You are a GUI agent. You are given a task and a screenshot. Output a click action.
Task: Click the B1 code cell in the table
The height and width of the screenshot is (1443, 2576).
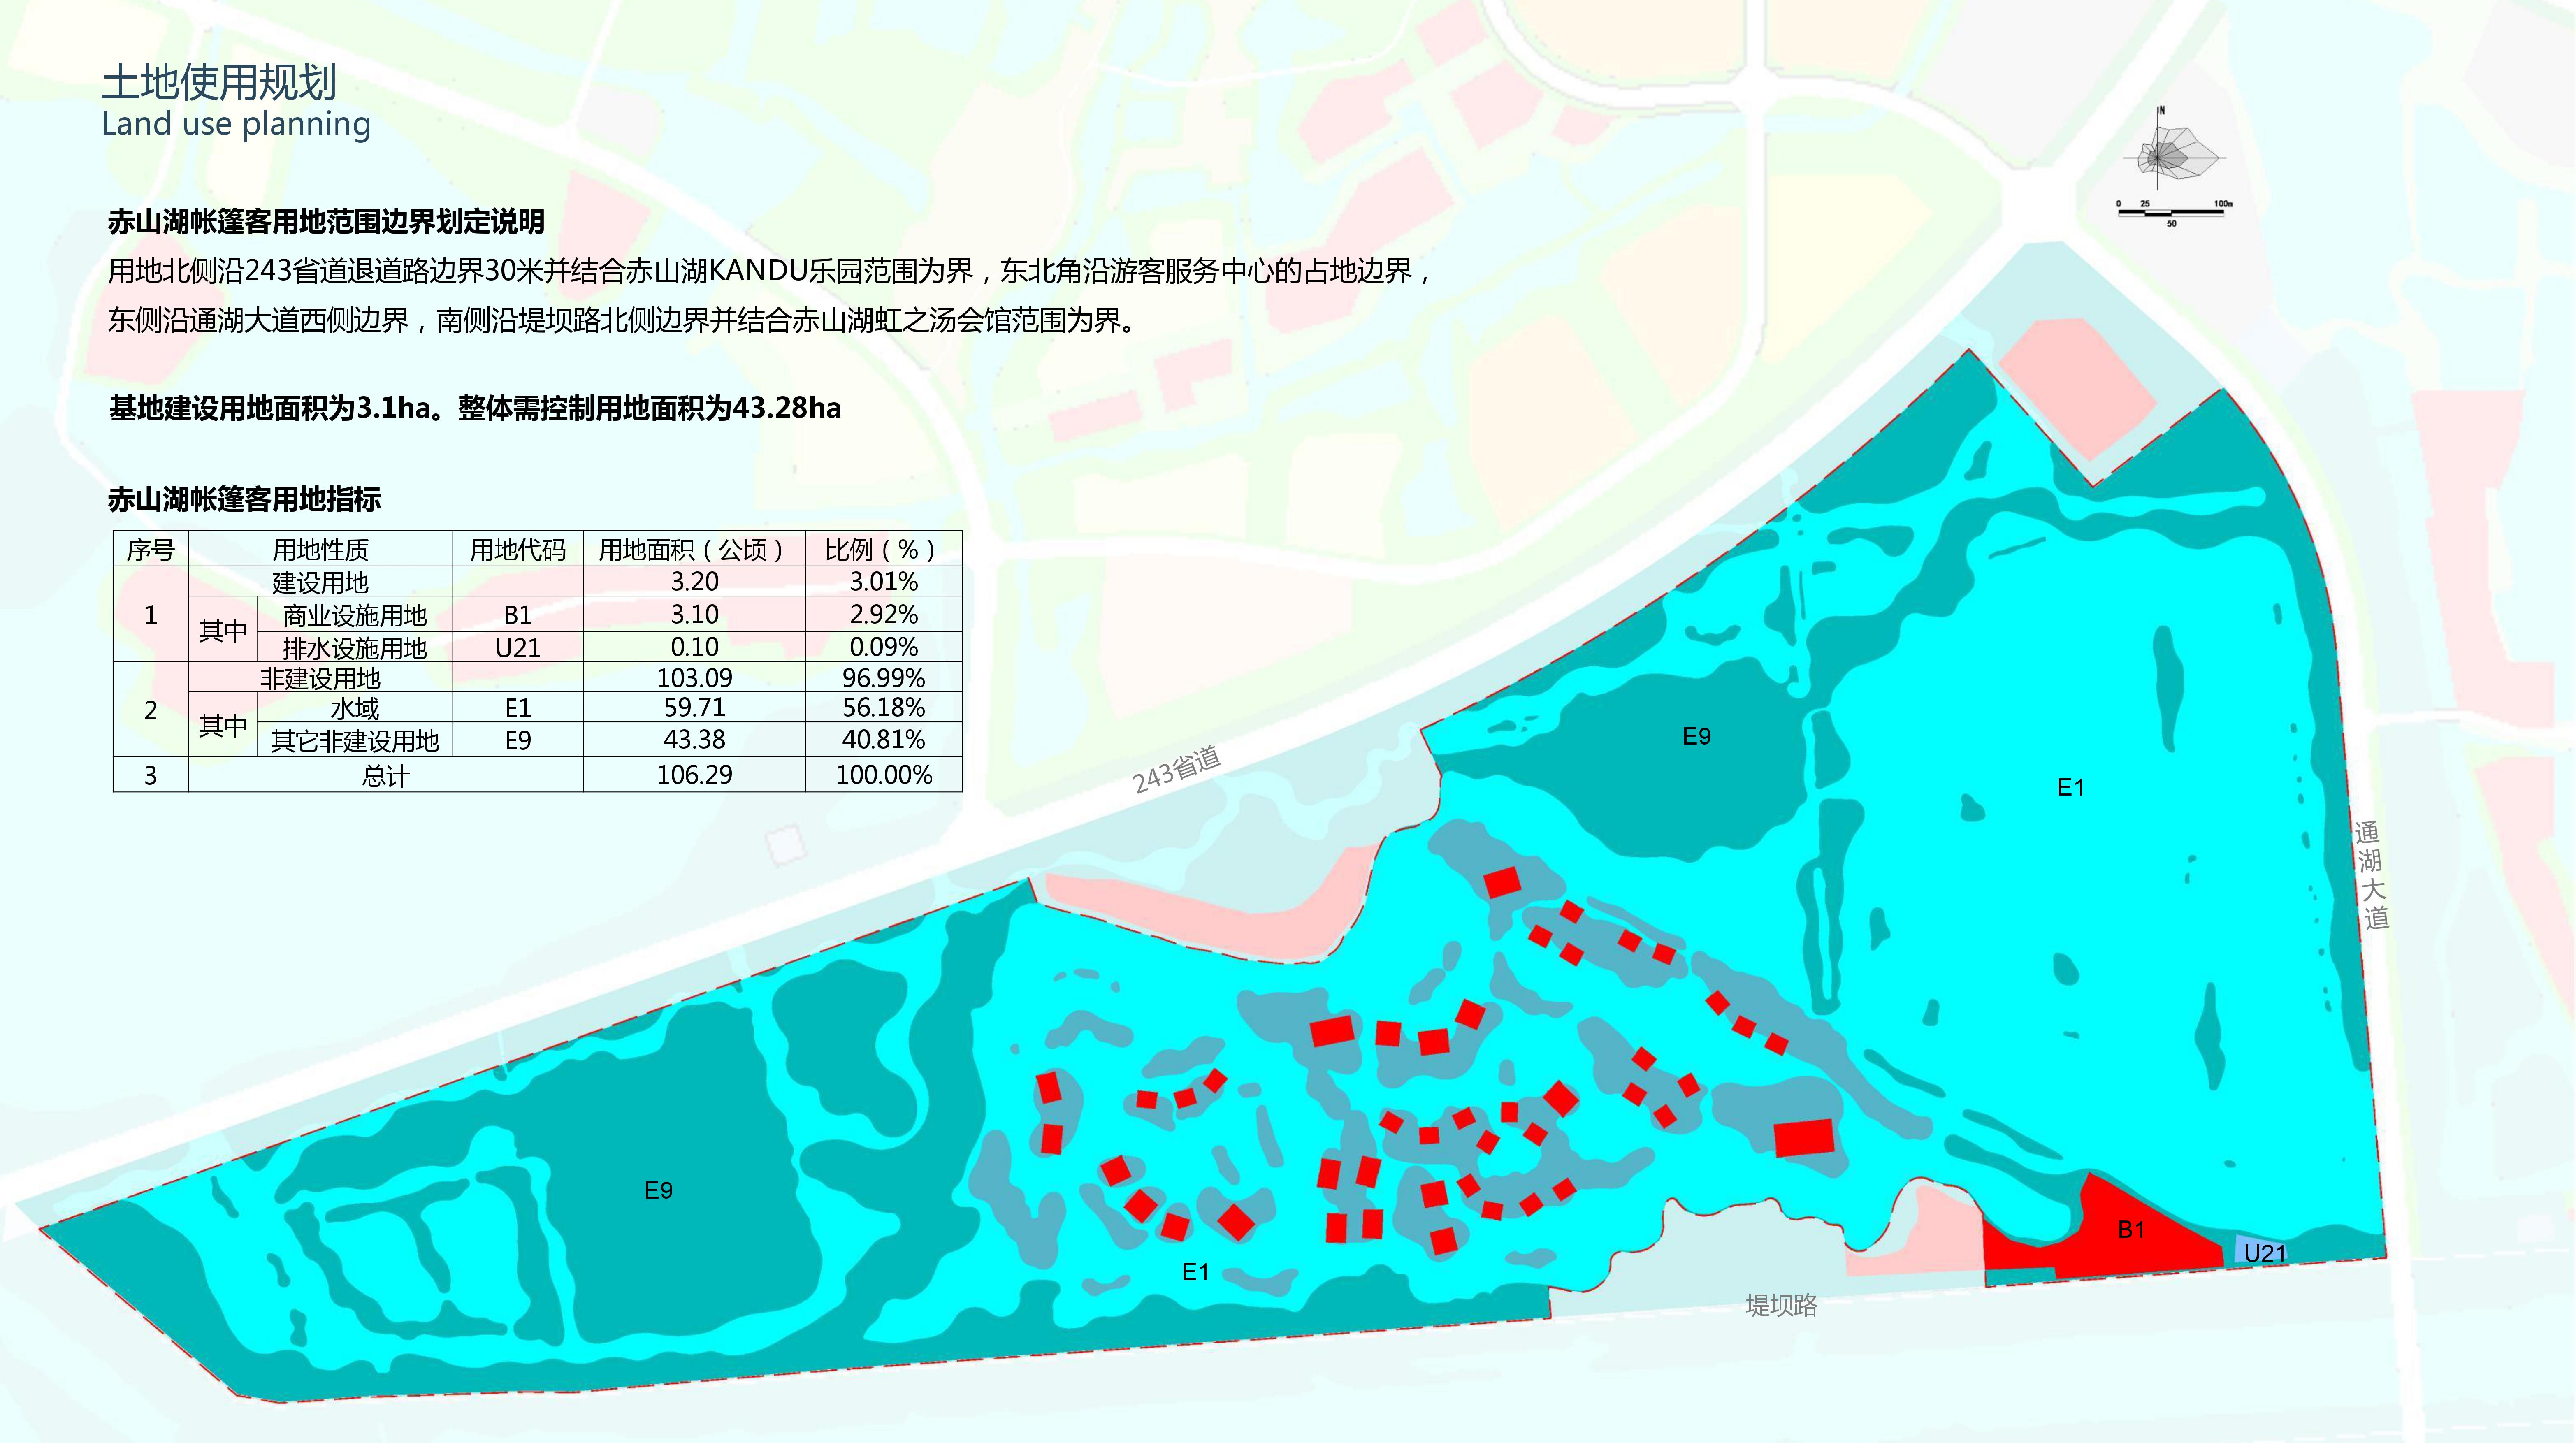point(518,615)
